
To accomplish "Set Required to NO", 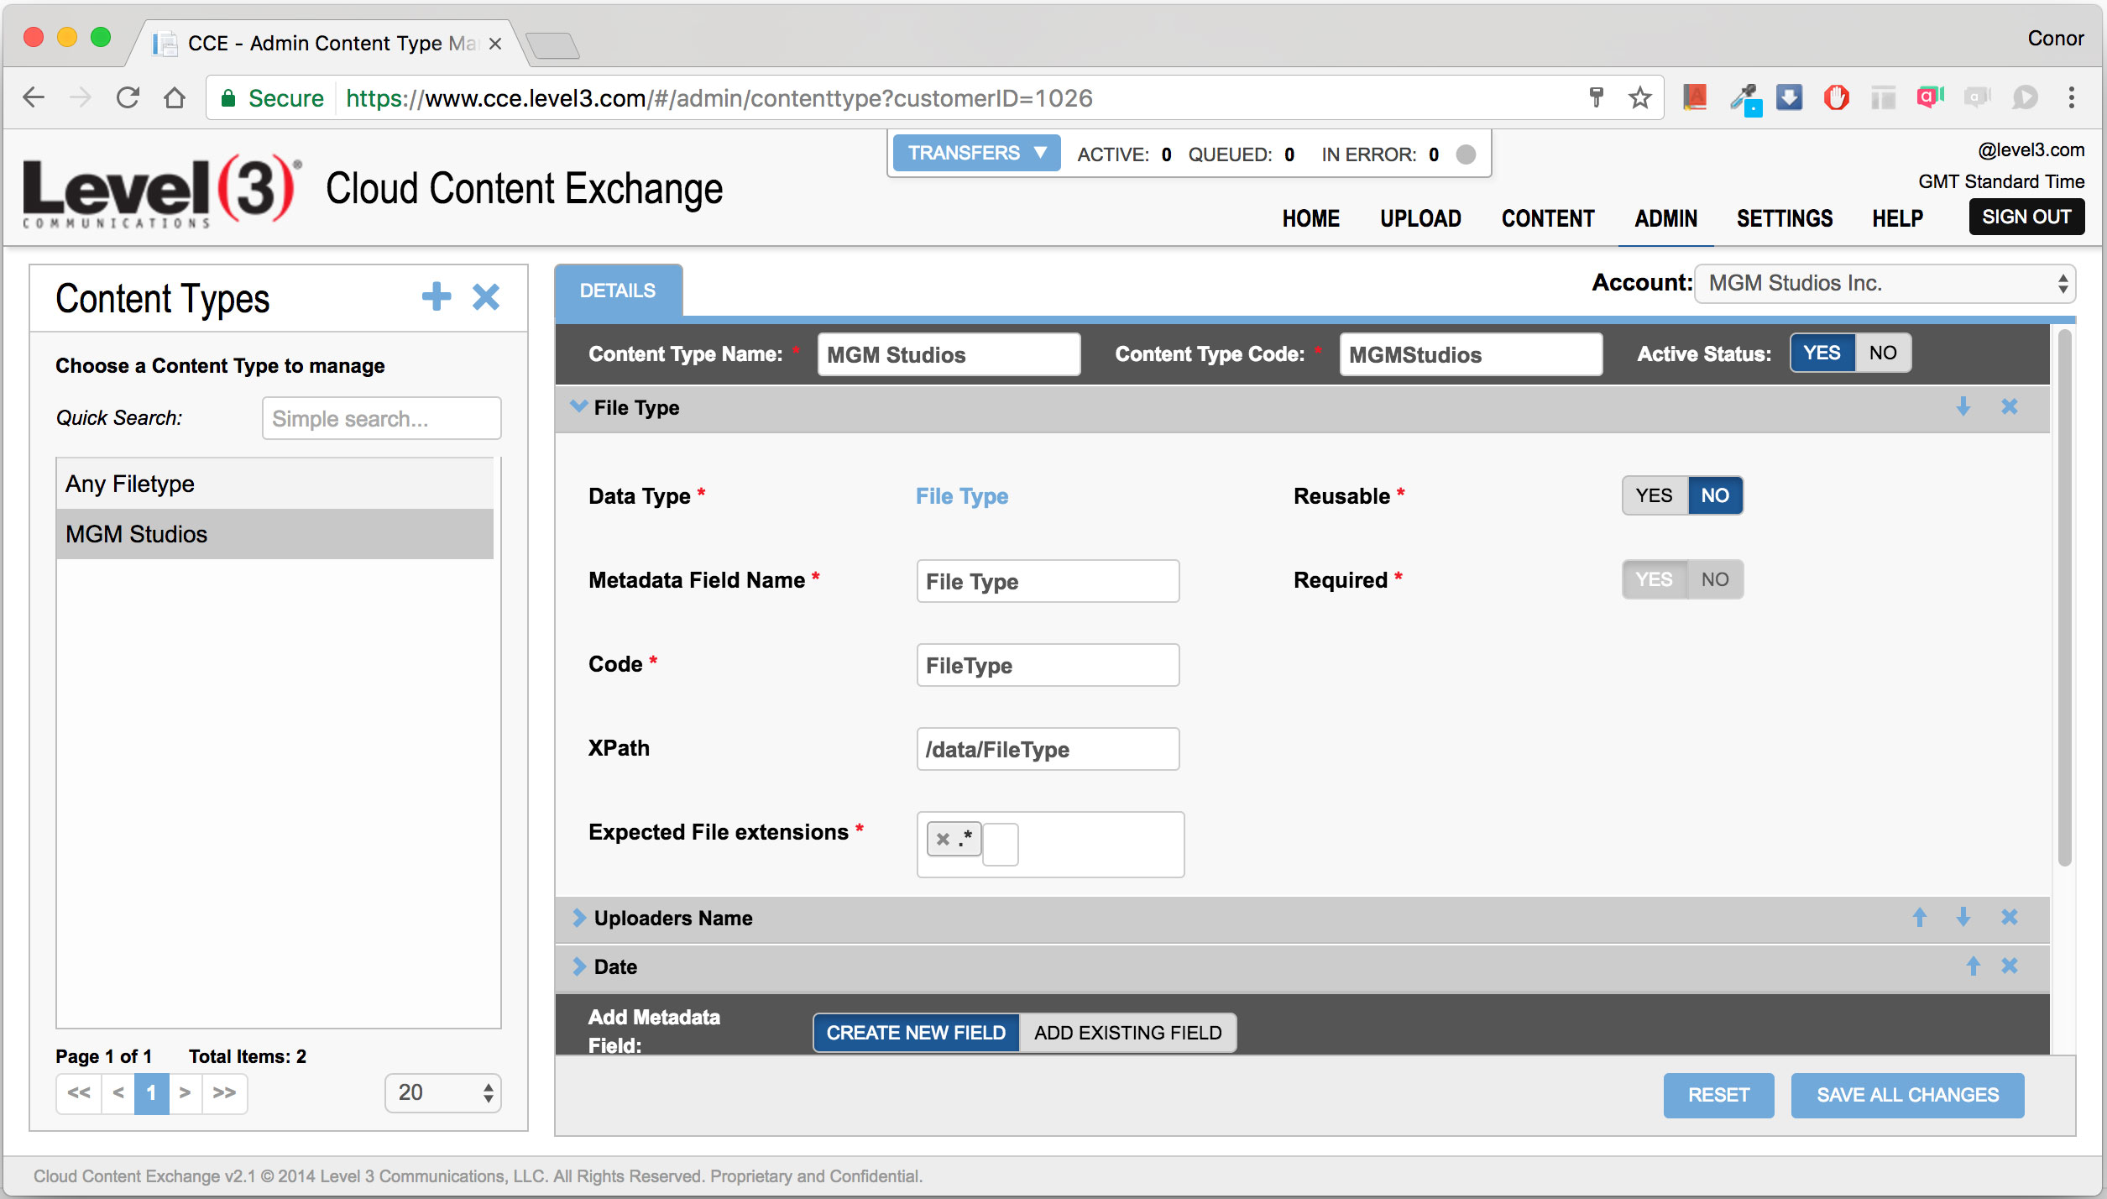I will (1715, 579).
